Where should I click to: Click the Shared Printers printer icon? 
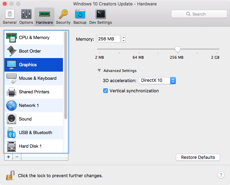pos(11,92)
